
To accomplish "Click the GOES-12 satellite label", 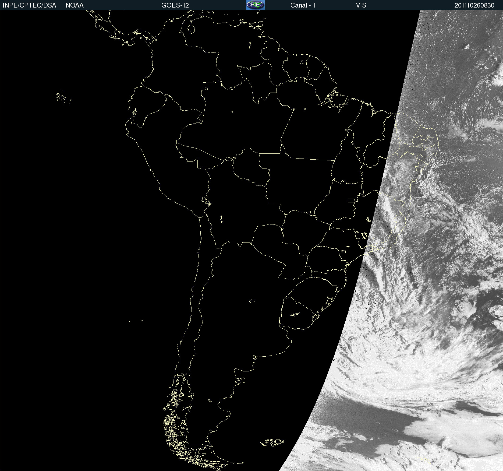I will point(175,5).
